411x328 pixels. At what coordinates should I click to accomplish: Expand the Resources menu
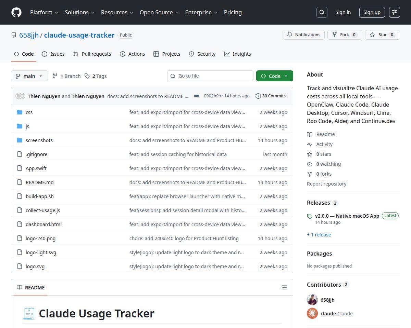(117, 12)
